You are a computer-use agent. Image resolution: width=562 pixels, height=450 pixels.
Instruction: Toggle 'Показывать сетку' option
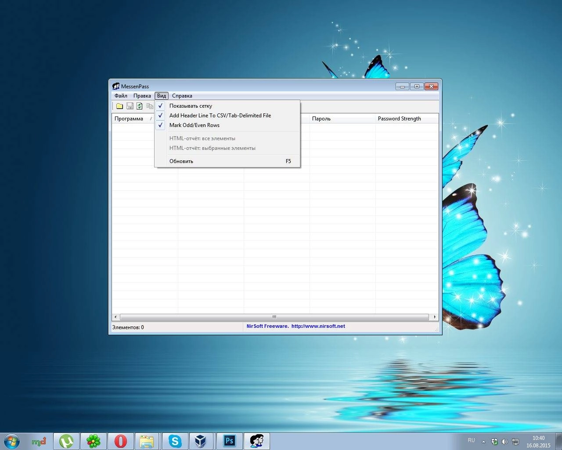[227, 106]
